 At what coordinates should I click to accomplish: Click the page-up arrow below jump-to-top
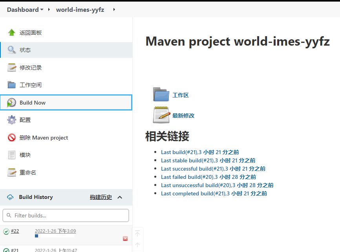(x=137, y=245)
